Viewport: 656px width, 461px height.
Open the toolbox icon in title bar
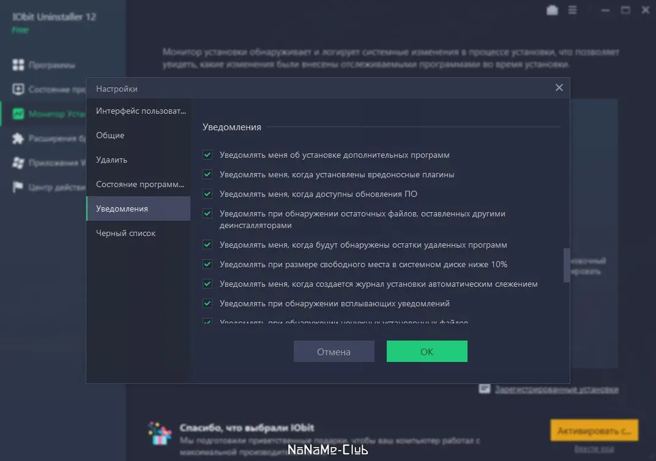click(x=552, y=10)
